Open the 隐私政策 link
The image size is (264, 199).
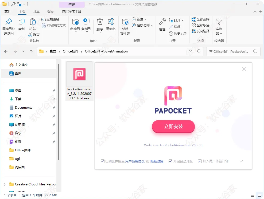[157, 161]
